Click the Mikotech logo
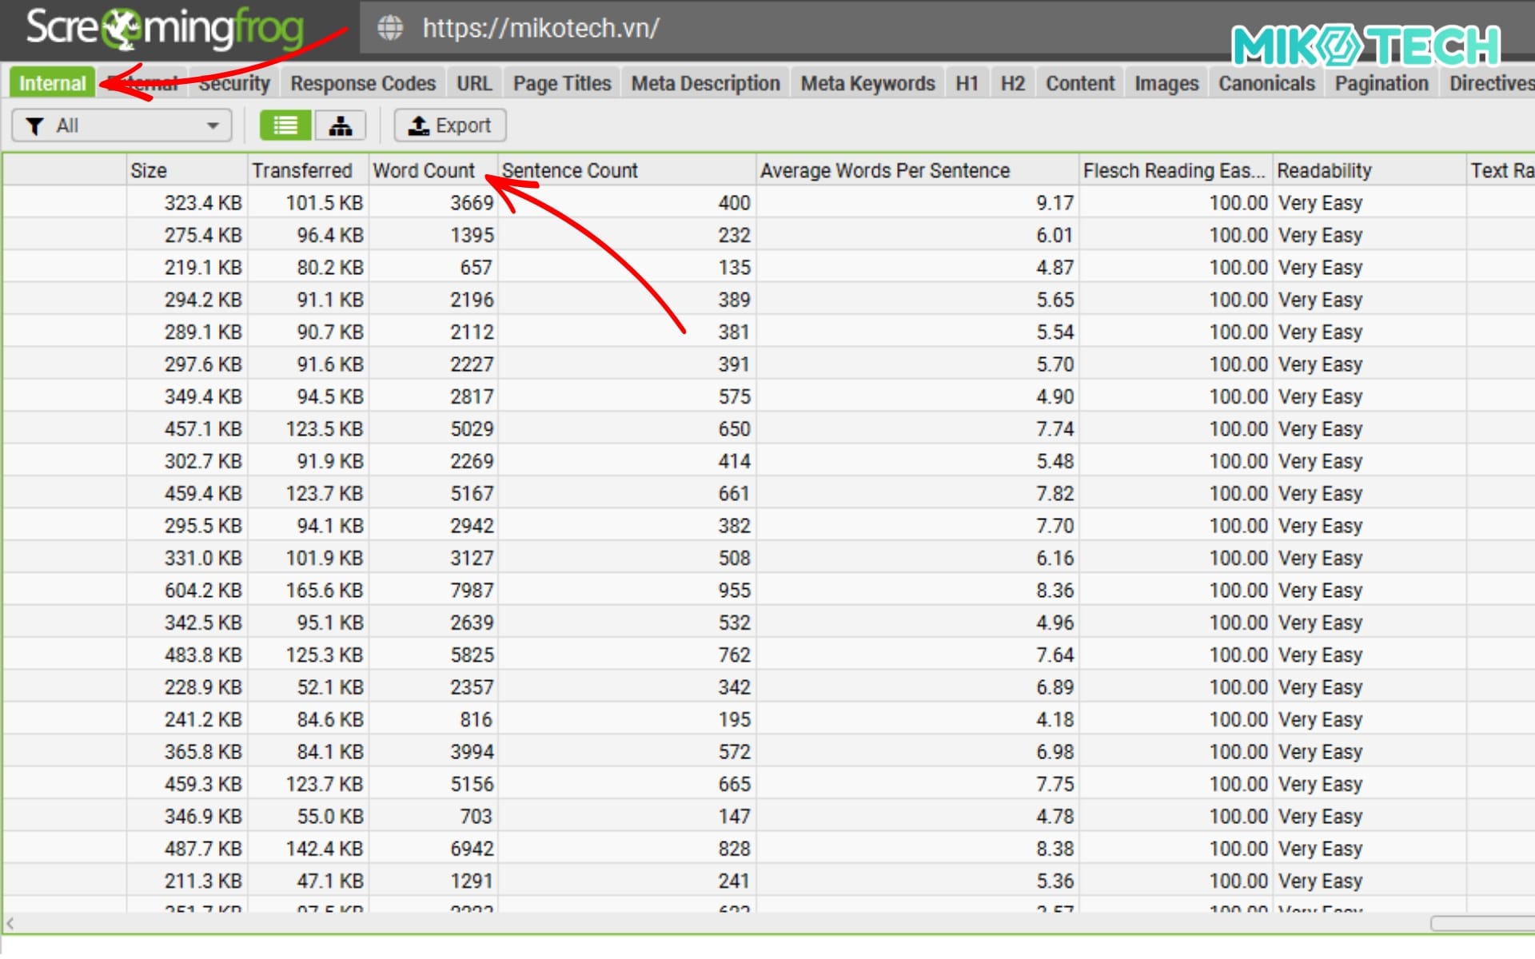This screenshot has width=1535, height=959. pyautogui.click(x=1366, y=46)
